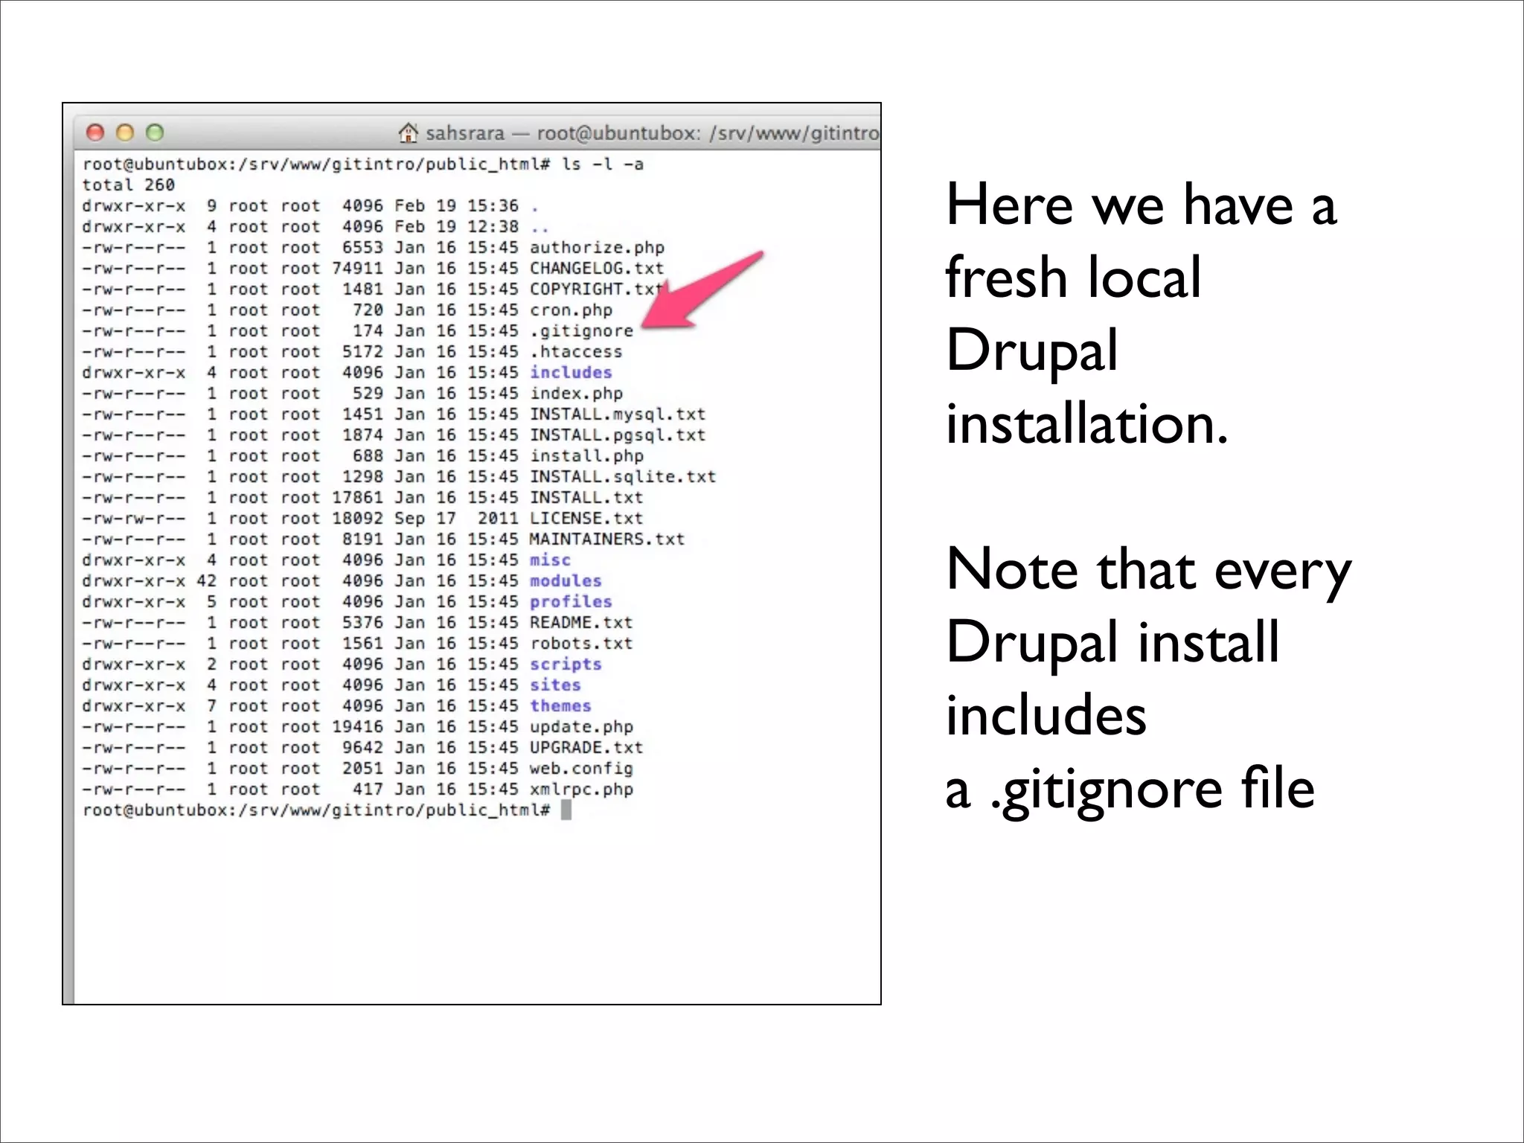This screenshot has height=1143, width=1524.
Task: Click the install.php file name
Action: click(x=586, y=456)
